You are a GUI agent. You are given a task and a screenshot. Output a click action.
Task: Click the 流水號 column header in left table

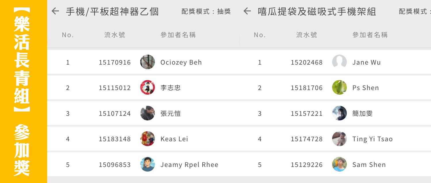[115, 35]
